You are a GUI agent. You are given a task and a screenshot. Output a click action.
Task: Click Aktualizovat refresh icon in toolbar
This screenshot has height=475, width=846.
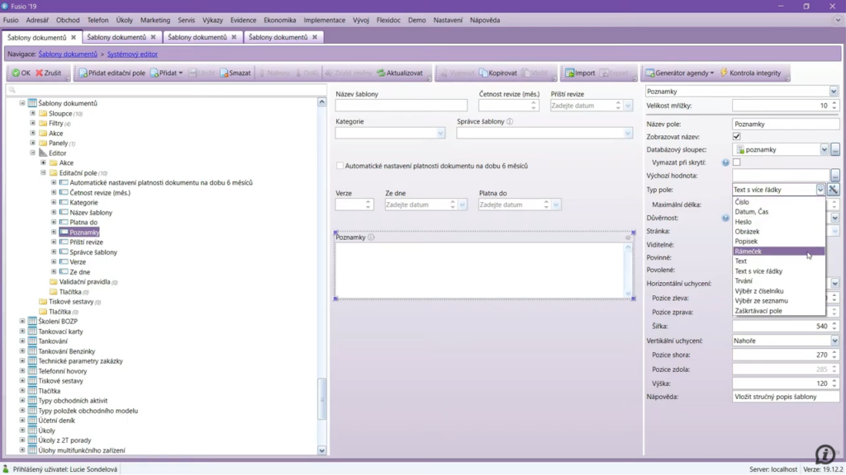point(382,73)
